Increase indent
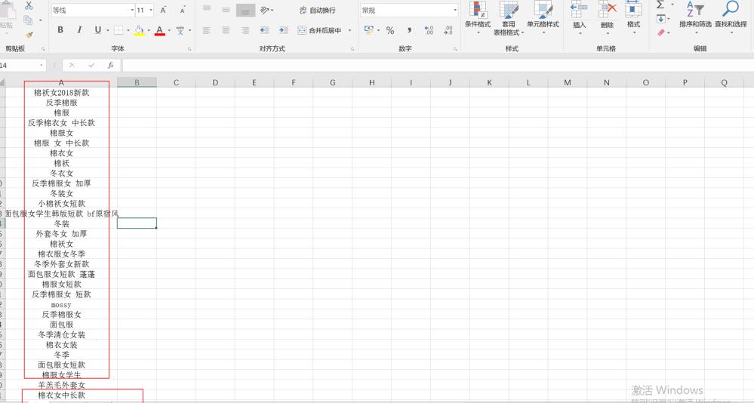The width and height of the screenshot is (754, 403). click(283, 30)
